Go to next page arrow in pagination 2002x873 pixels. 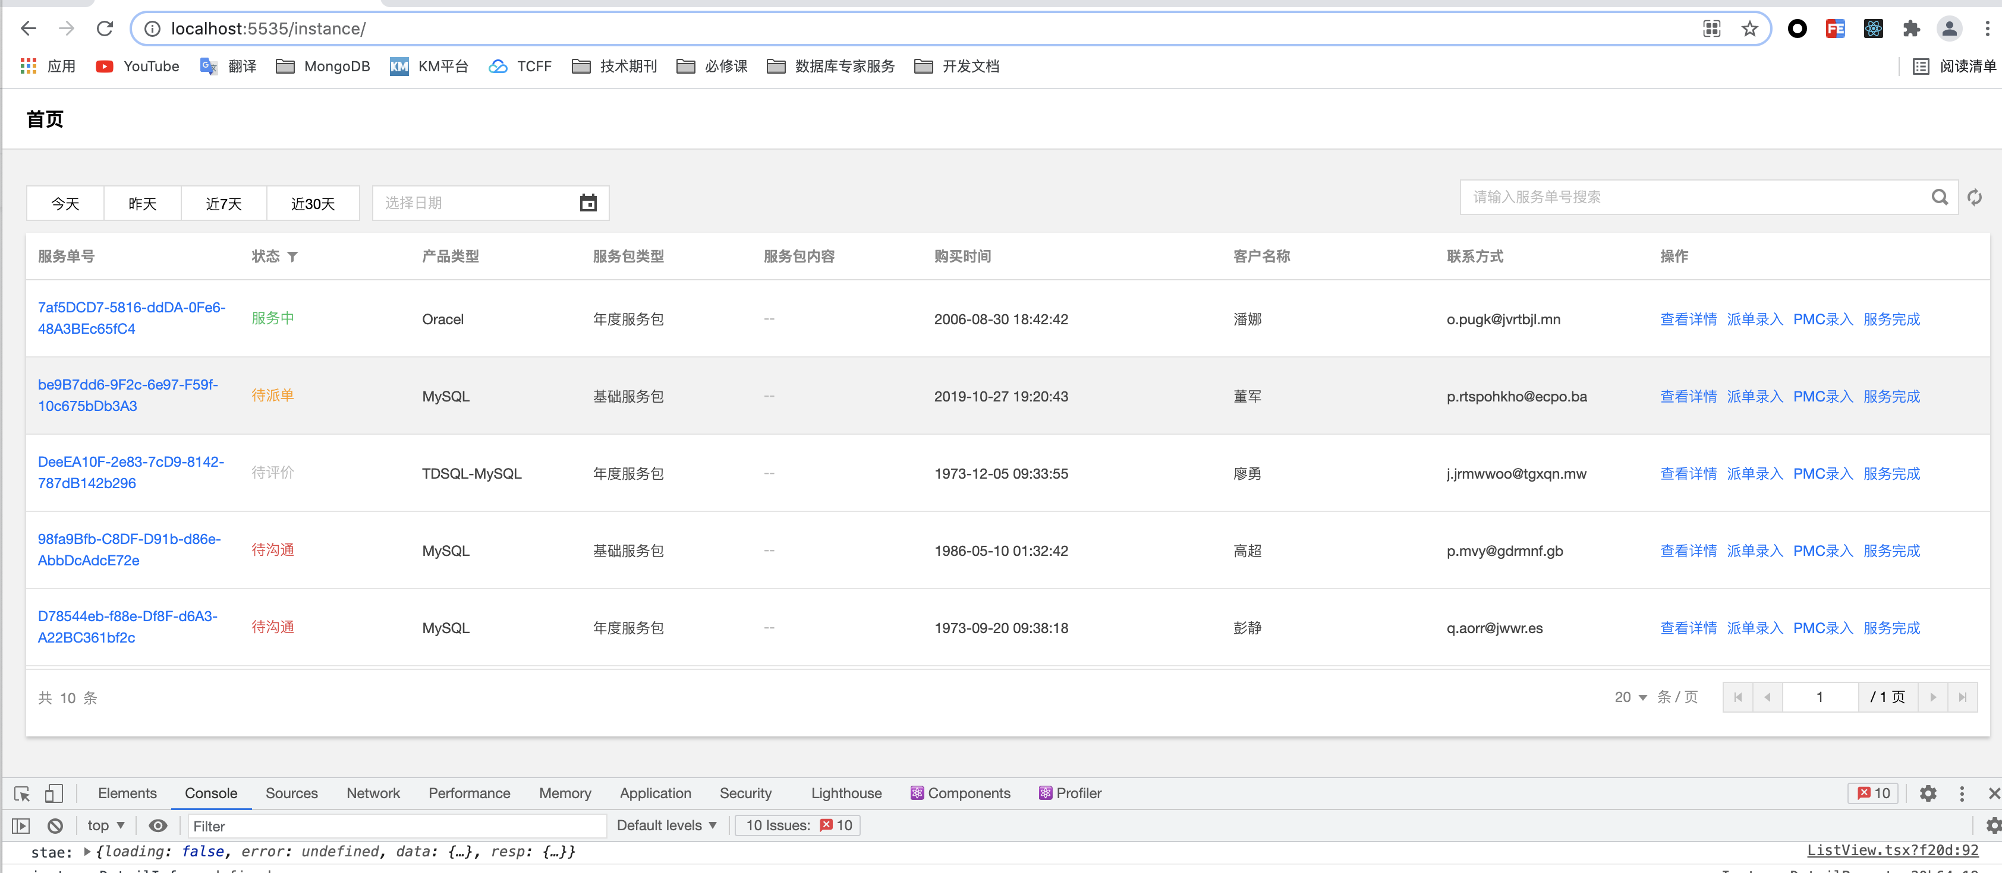1933,697
